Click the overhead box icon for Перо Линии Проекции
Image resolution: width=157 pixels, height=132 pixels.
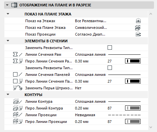click(15, 122)
